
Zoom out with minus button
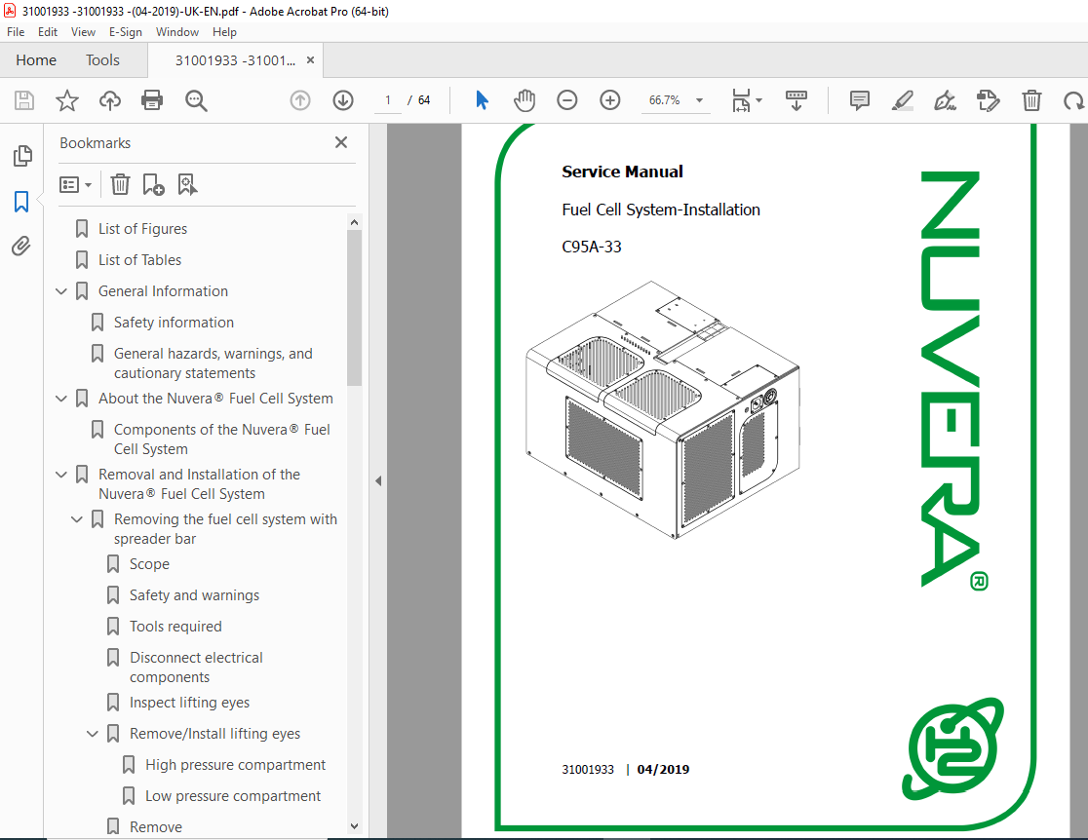pyautogui.click(x=566, y=100)
